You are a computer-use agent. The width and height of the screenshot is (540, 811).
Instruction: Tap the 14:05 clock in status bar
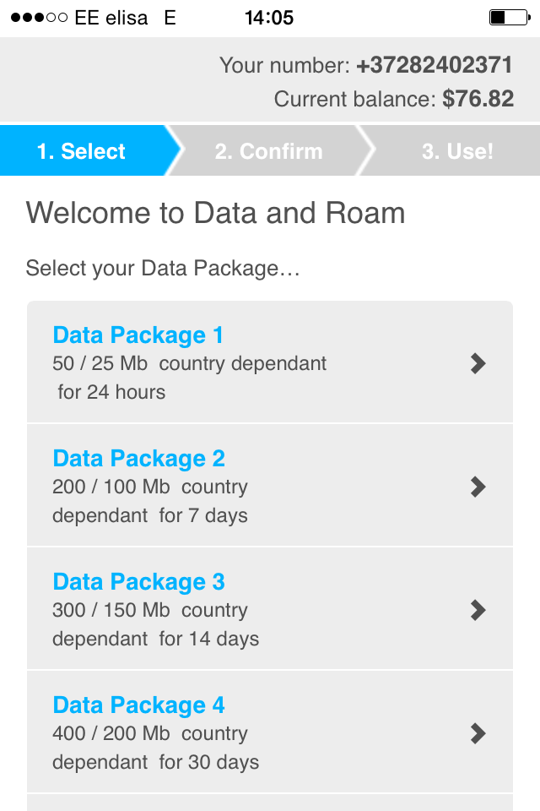(268, 18)
